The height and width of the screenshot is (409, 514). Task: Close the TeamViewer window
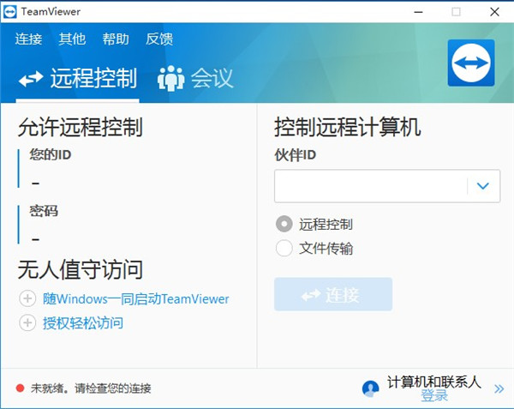point(494,12)
